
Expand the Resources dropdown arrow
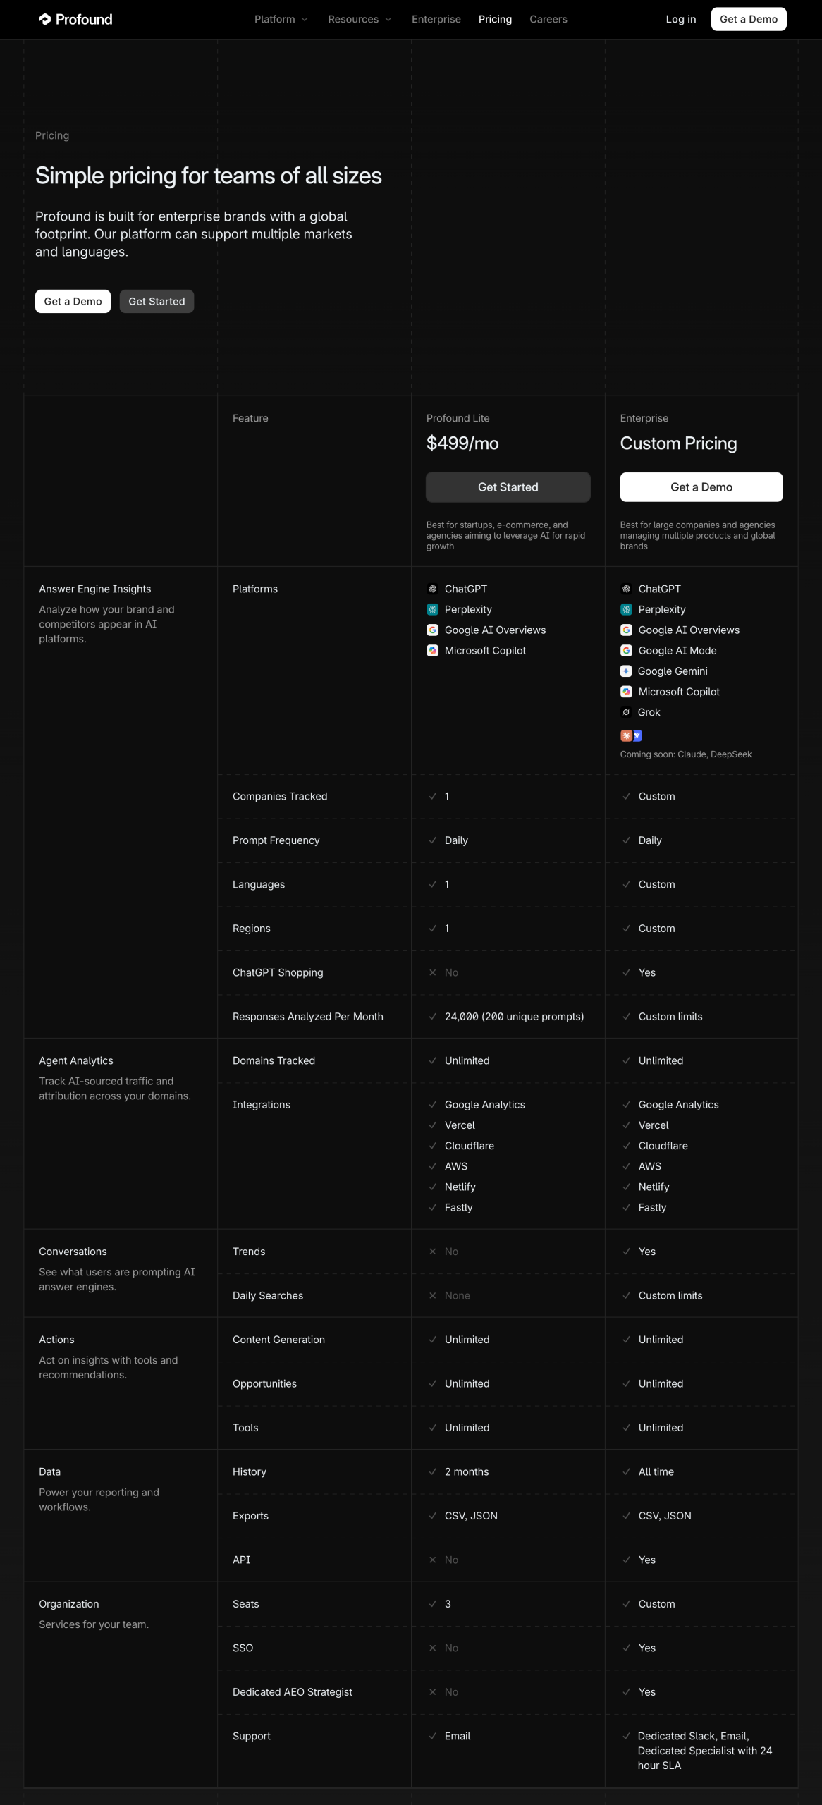click(x=388, y=19)
